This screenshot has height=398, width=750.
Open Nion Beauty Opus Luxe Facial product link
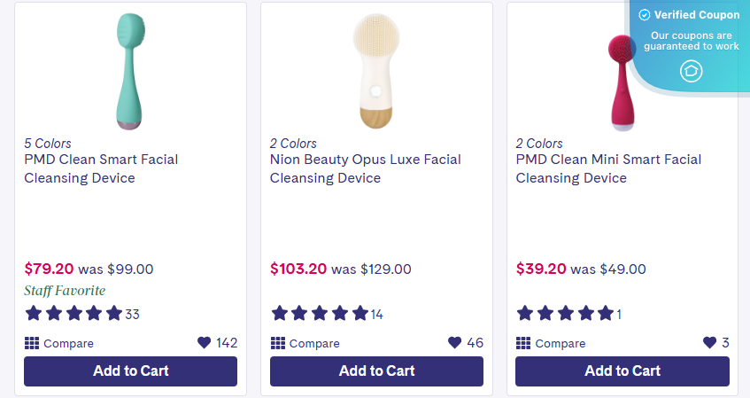pyautogui.click(x=366, y=168)
